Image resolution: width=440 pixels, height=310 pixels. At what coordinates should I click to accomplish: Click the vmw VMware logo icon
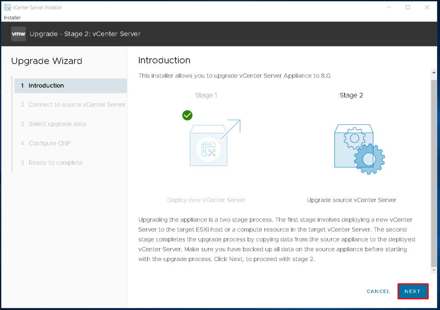[18, 33]
